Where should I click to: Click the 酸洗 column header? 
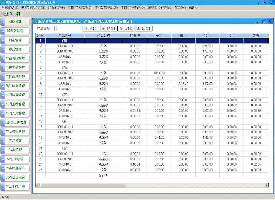[x=256, y=36]
